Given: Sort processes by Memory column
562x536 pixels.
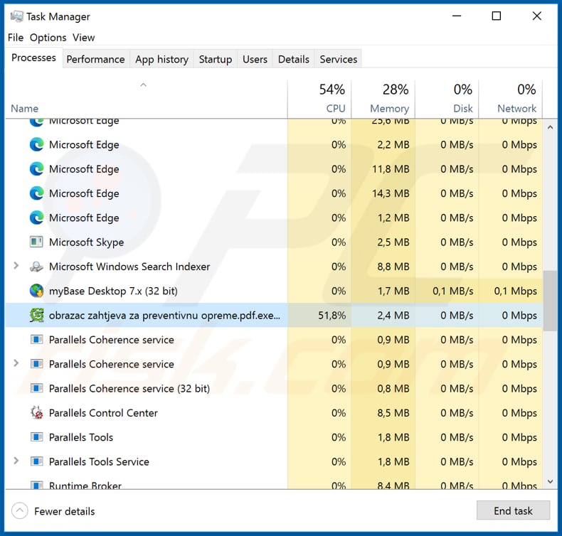Looking at the screenshot, I should [383, 100].
